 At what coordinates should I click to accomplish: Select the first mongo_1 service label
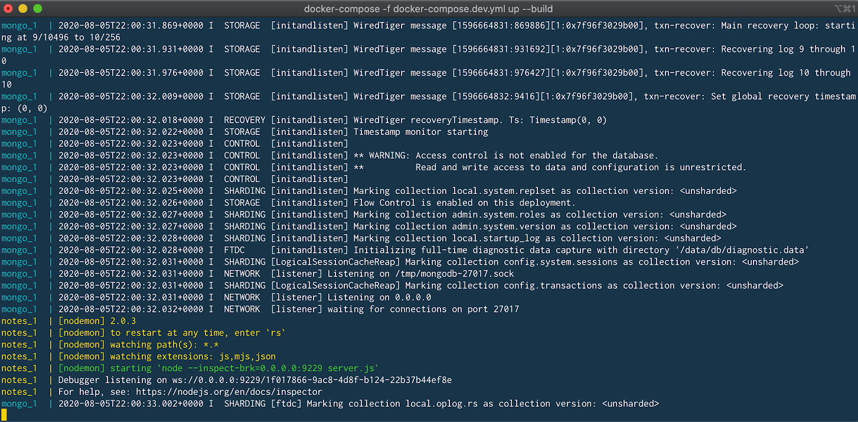point(19,25)
